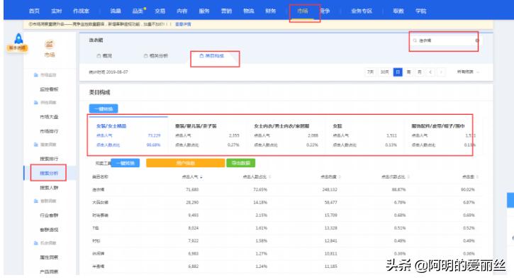Click the folder icon above 搜索排行
Image resolution: width=514 pixels, height=280 pixels.
click(36, 145)
